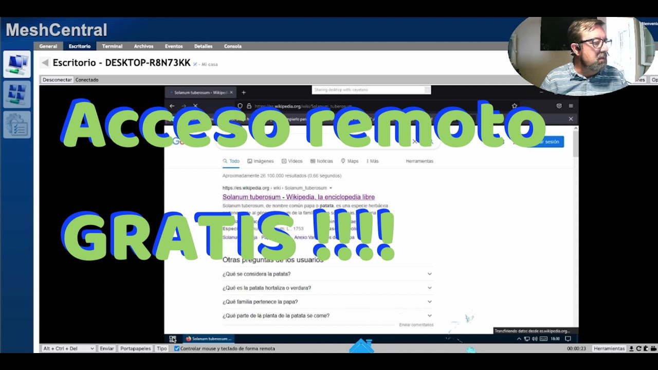Click edit pencil icon next to DESKTOP-R8N73KK
658x370 pixels.
pos(195,64)
